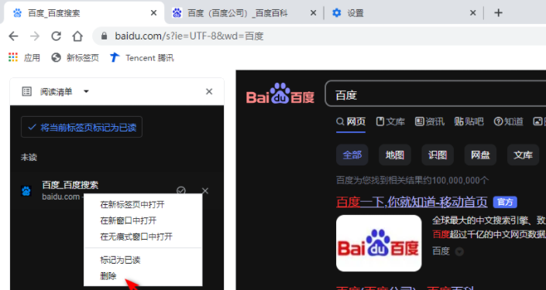Click the 识图 filter chip
This screenshot has height=290, width=546.
tap(438, 155)
